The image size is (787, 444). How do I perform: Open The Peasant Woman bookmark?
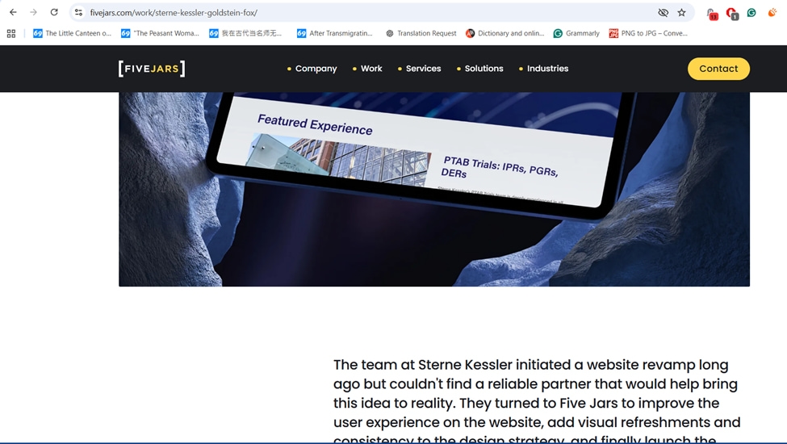point(160,33)
